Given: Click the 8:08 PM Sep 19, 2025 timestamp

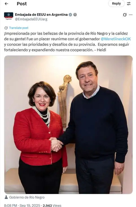Looking at the screenshot, I should pos(22,205).
